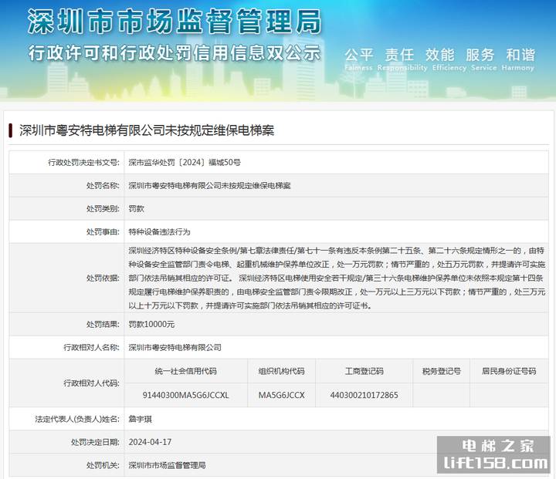This screenshot has width=556, height=479.
Task: Click the 处罚名称 row label
Action: tap(103, 186)
